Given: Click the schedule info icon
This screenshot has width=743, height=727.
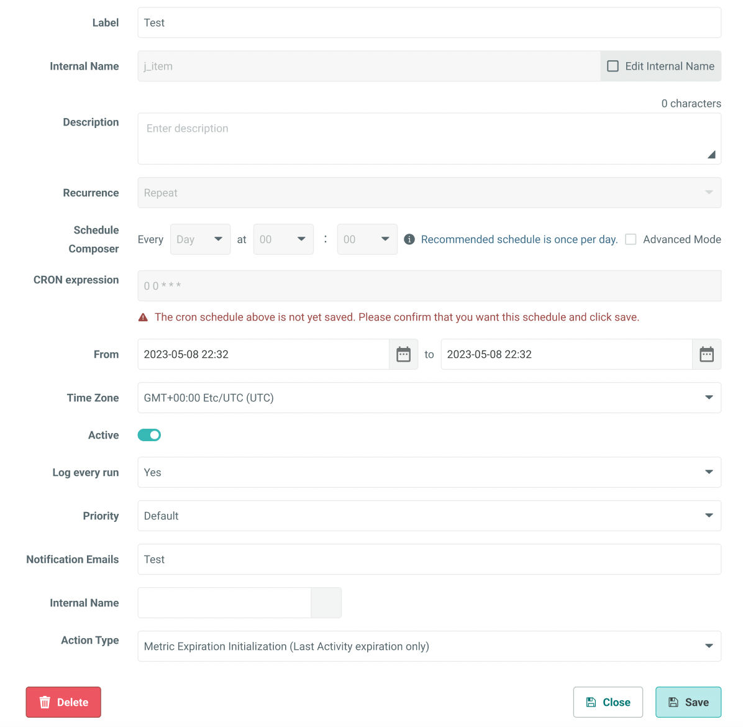Looking at the screenshot, I should 409,239.
